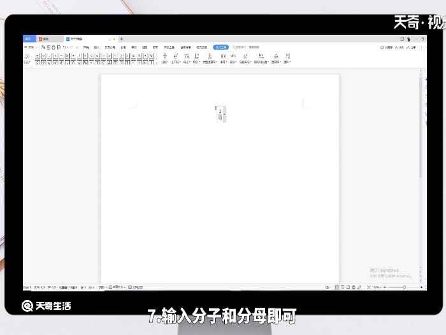The image size is (446, 335).
Task: Click the undo arrow in the quick toolbar
Action: [65, 47]
